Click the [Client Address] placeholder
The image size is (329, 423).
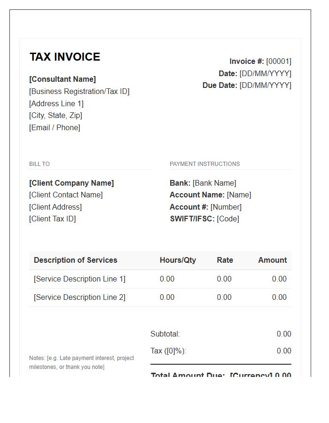tap(55, 207)
